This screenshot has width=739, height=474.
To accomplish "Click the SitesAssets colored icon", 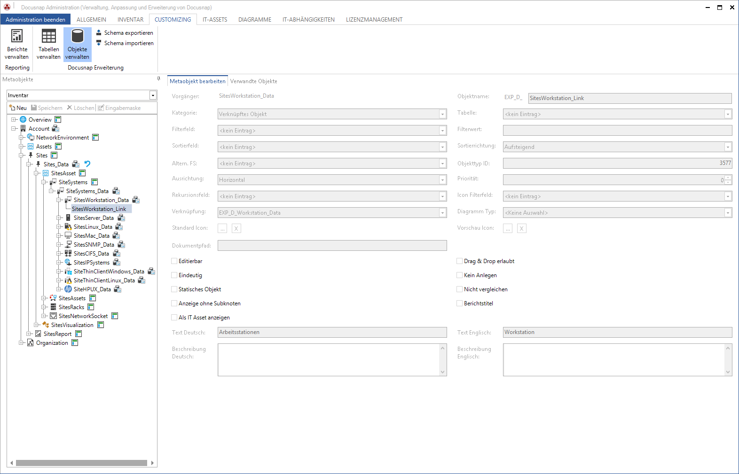I will 53,298.
